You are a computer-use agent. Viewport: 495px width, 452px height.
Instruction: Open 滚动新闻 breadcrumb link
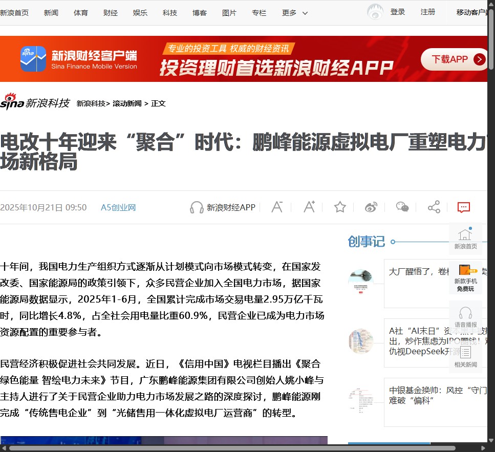point(127,103)
